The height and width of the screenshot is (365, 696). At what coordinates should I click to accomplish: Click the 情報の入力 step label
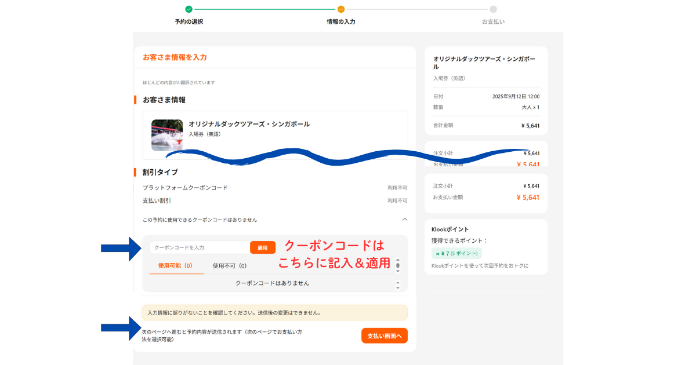tap(341, 22)
